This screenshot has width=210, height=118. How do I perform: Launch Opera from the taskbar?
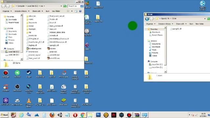75,115
